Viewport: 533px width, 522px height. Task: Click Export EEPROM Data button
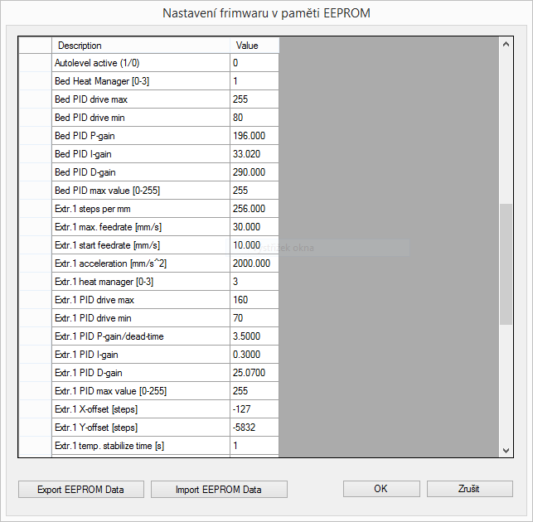pos(80,489)
